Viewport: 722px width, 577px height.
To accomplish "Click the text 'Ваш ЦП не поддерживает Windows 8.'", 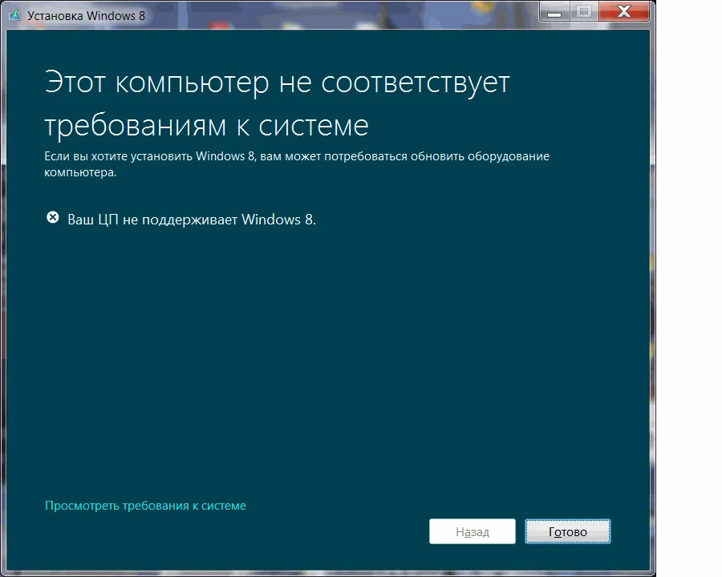I will [192, 220].
